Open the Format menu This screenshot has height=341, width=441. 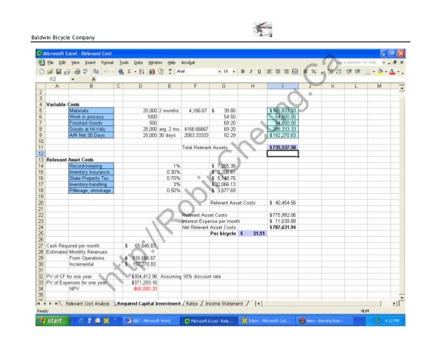point(107,62)
